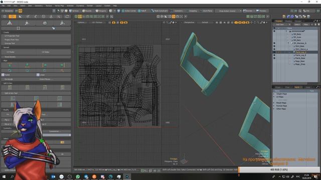
Task: Click the Filter button in item list
Action: [x=305, y=24]
